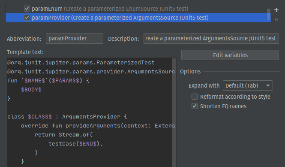This screenshot has height=167, width=285.
Task: Select the paramEnum template row
Action: (138, 9)
